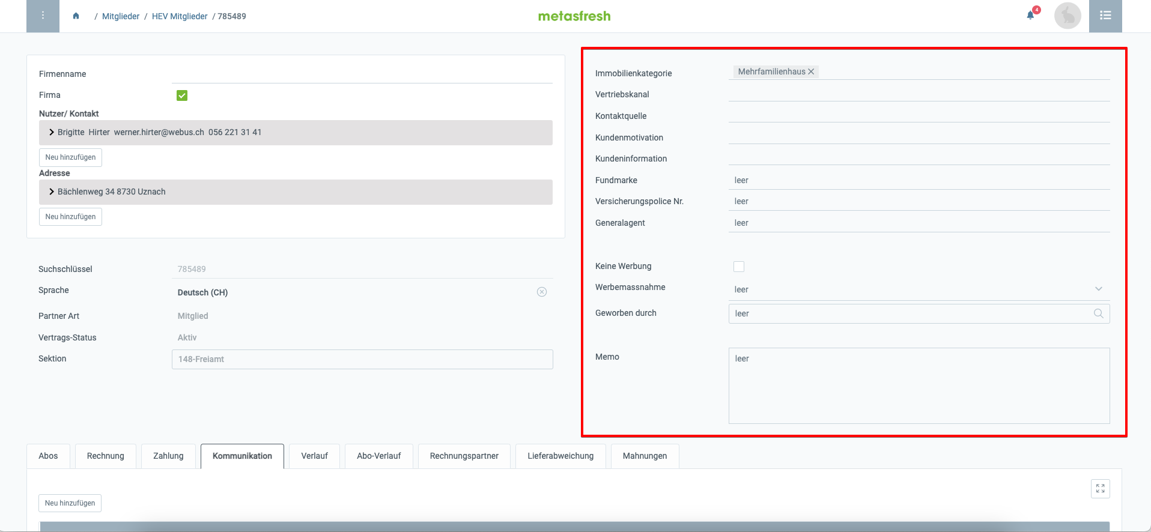Add a new Kommunikation entry
This screenshot has width=1151, height=532.
pyautogui.click(x=70, y=503)
